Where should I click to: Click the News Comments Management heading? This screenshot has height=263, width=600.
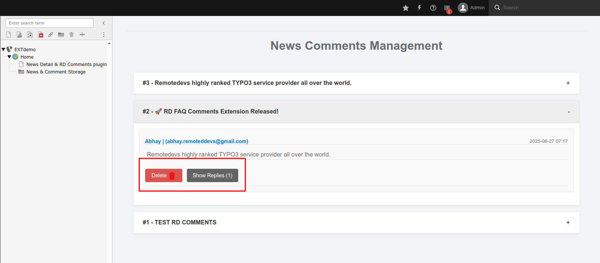point(356,46)
